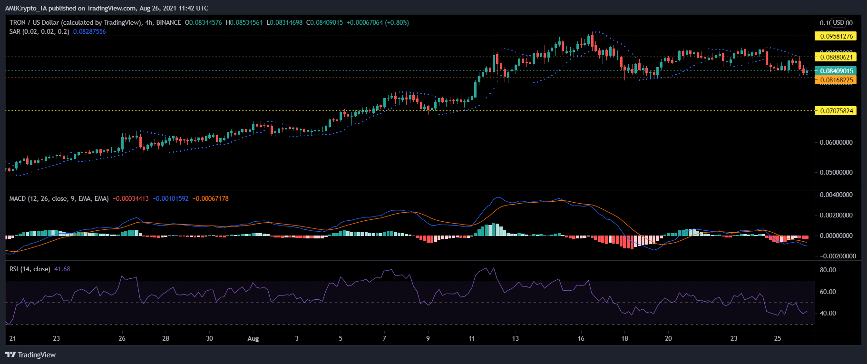The image size is (867, 364).
Task: Click the RSI value 41.68
Action: (62, 269)
